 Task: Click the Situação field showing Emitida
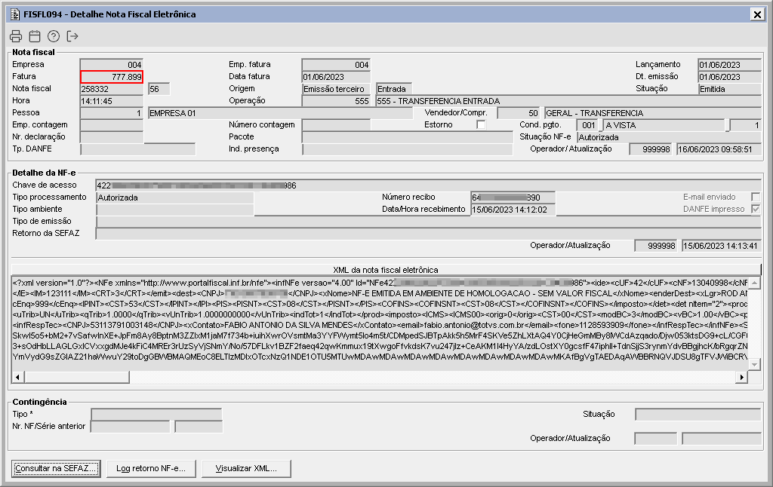pos(730,89)
